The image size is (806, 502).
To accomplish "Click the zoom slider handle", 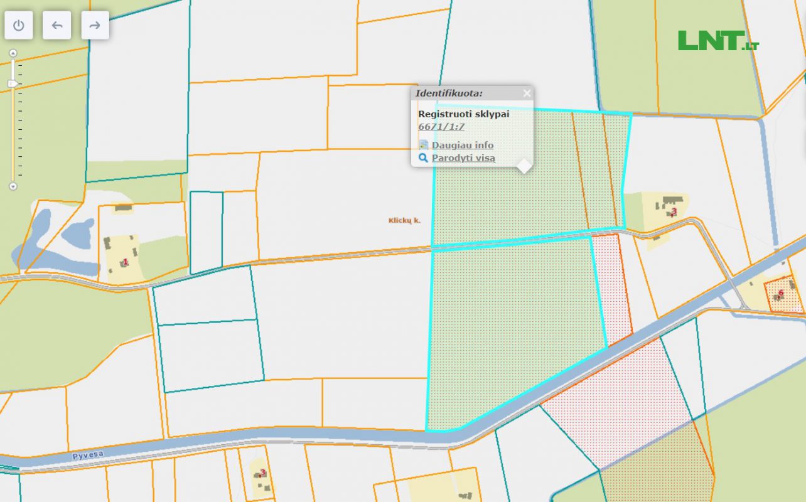I will (x=13, y=83).
